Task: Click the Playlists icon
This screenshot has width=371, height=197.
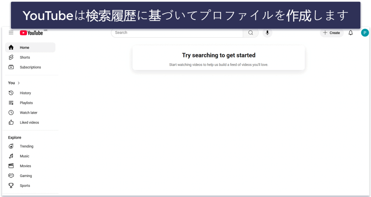Action: [11, 102]
